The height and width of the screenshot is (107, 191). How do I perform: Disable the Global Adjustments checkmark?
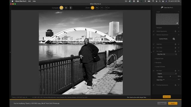click(154, 31)
